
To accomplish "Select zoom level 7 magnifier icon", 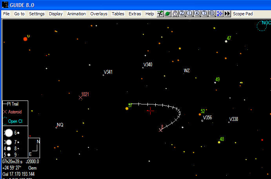I will pyautogui.click(x=204, y=14).
